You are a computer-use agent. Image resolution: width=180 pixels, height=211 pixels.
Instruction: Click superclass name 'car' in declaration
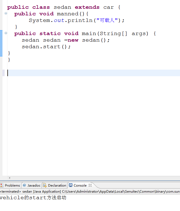coord(108,7)
